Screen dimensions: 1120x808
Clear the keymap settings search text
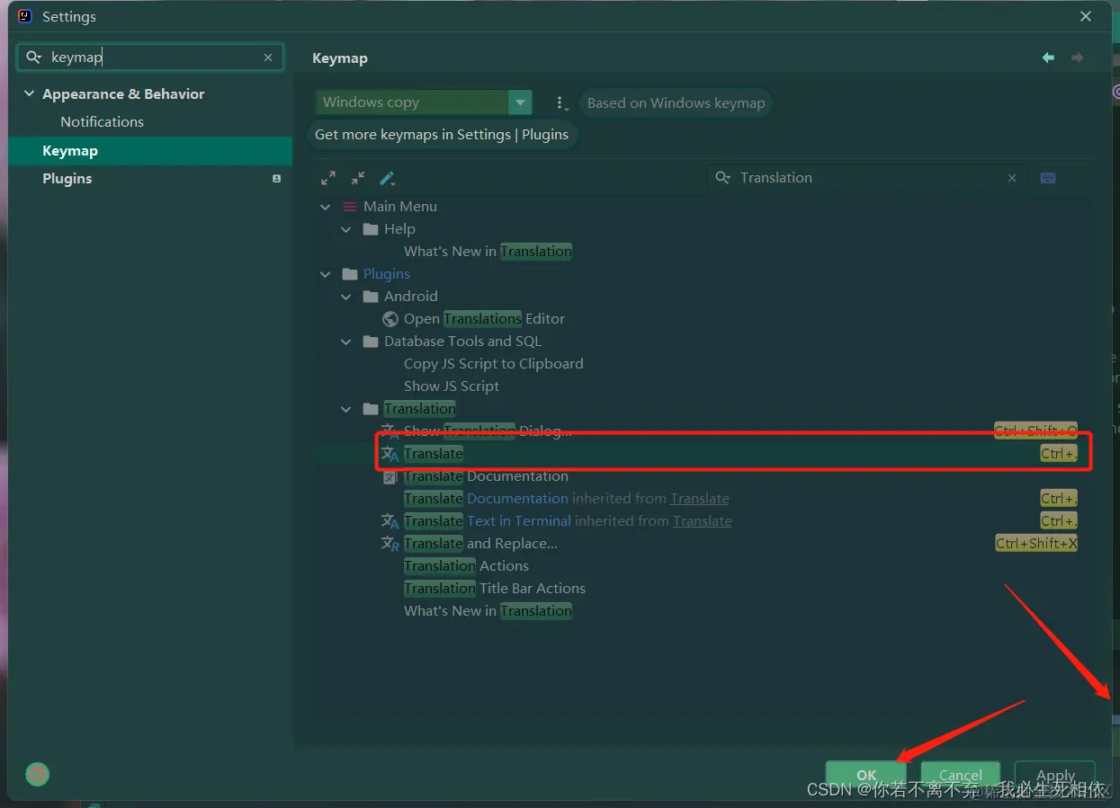coord(268,58)
